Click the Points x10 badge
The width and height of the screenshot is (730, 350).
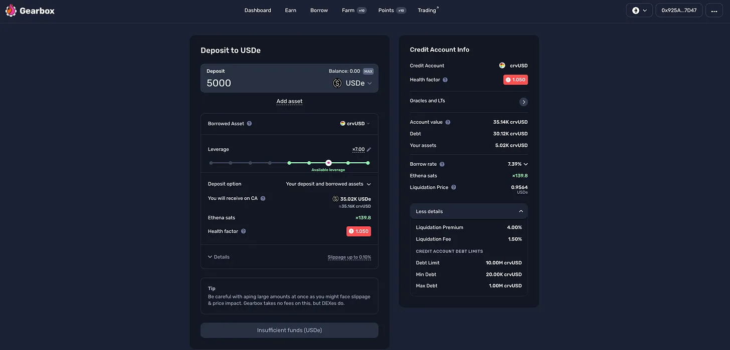(x=401, y=11)
